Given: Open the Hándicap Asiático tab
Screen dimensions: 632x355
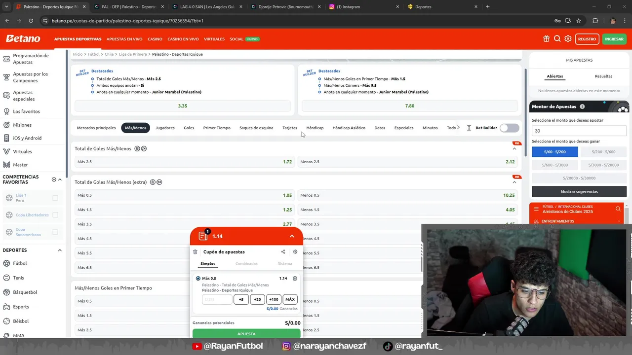Looking at the screenshot, I should click(349, 128).
